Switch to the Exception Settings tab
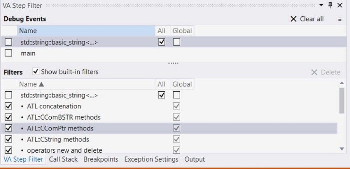This screenshot has width=350, height=169. pos(151,159)
